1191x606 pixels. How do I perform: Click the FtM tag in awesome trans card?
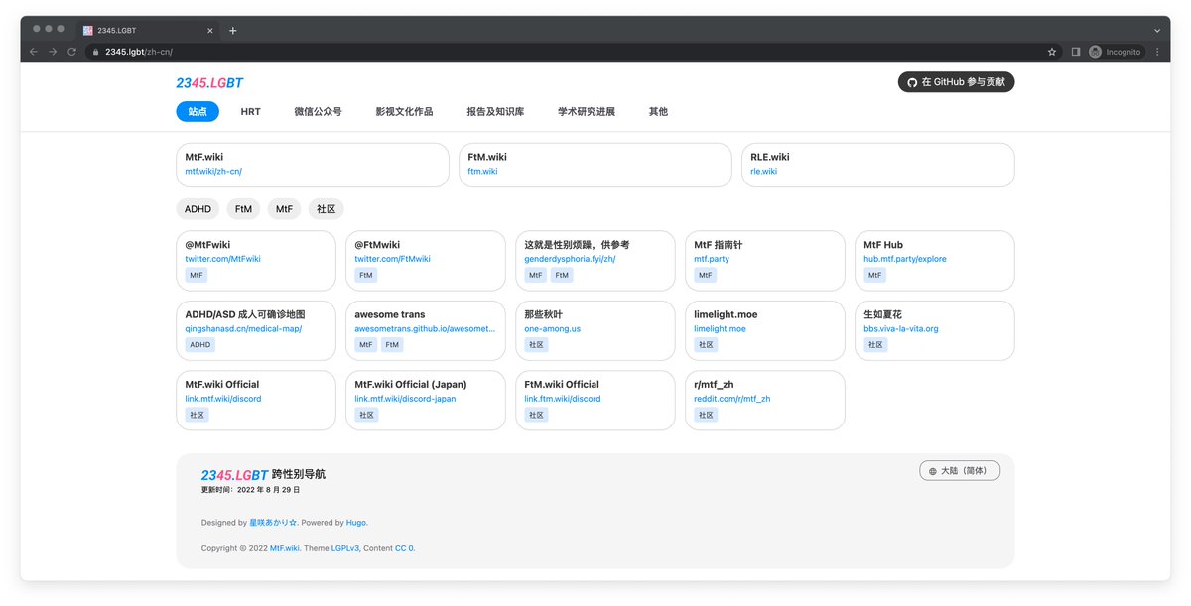392,345
